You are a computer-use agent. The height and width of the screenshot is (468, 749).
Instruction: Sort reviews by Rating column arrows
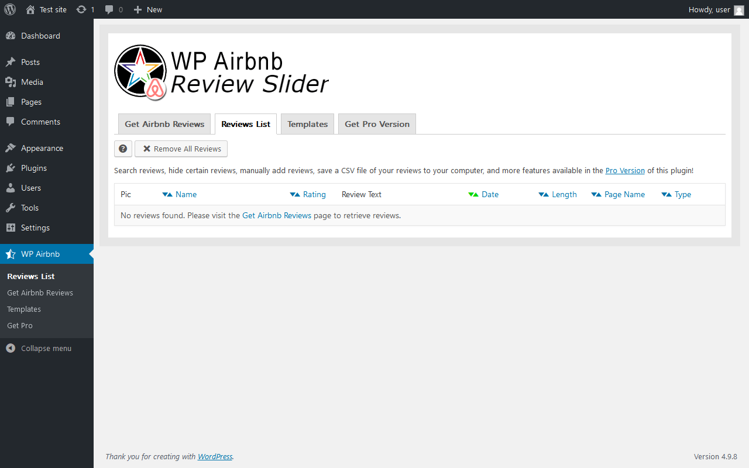click(295, 194)
